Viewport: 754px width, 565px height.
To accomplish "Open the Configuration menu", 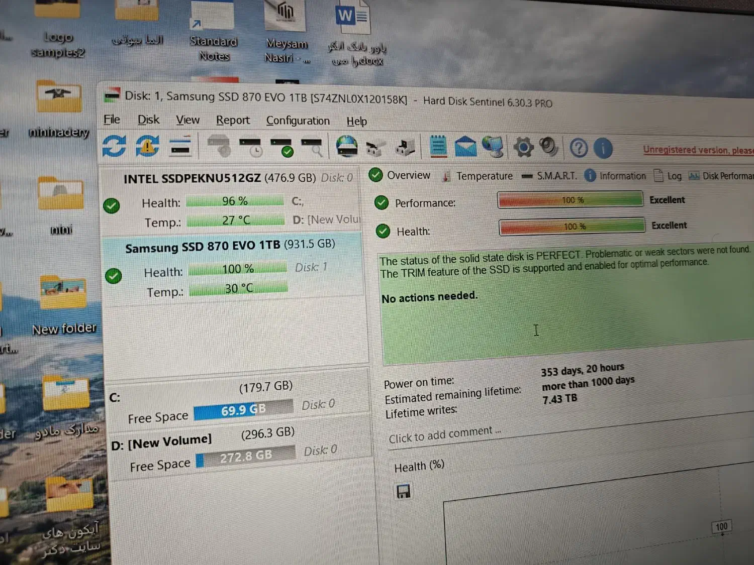I will point(298,121).
